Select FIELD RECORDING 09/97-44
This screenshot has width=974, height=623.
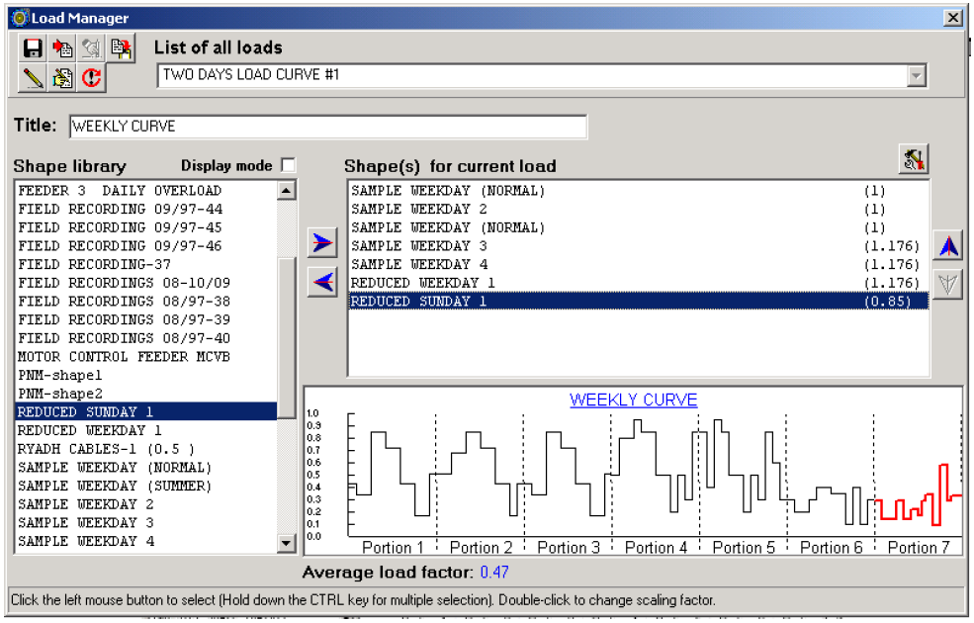tap(146, 210)
